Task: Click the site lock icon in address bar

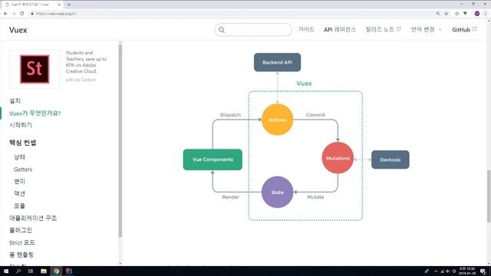Action: (32, 14)
